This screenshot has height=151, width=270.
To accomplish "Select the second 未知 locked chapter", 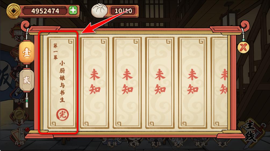I will (127, 82).
